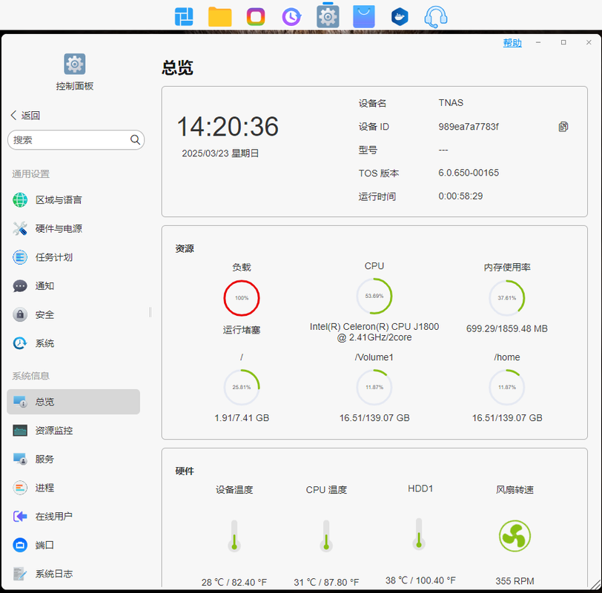Screen dimensions: 602x593
Task: Open the purple backup clock icon in dock
Action: pos(291,17)
